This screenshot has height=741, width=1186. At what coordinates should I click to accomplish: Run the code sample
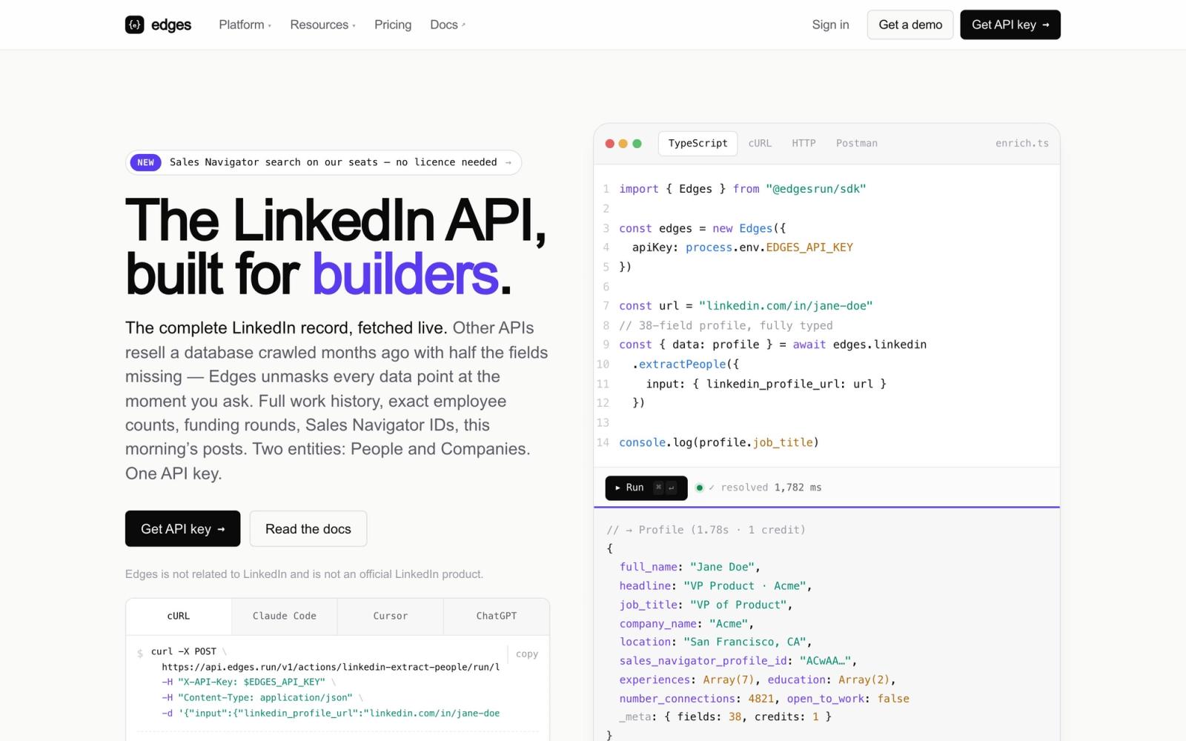(646, 488)
